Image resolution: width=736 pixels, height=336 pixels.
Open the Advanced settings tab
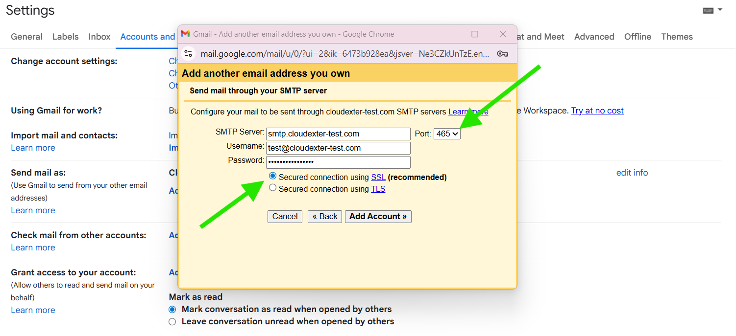[x=594, y=36]
